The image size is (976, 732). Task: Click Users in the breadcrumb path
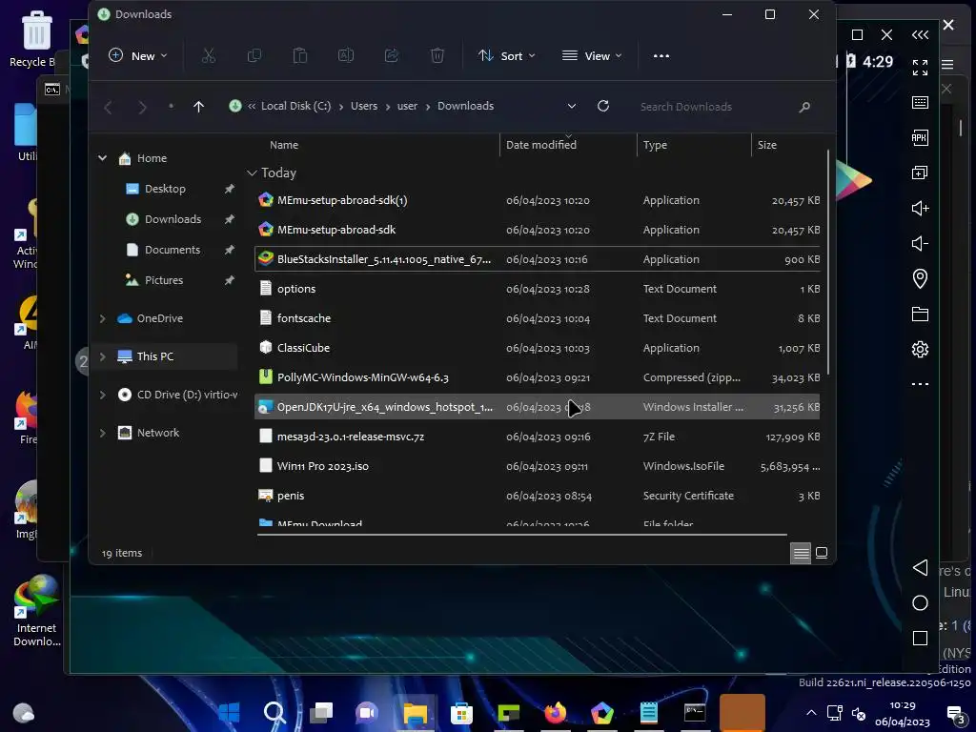pyautogui.click(x=363, y=106)
